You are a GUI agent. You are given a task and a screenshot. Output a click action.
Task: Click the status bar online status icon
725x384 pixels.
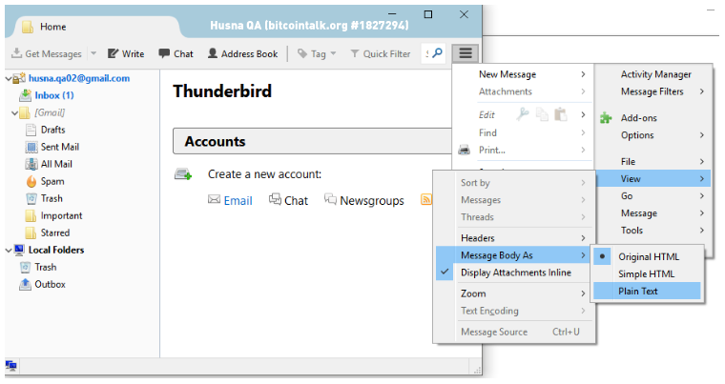click(x=10, y=366)
